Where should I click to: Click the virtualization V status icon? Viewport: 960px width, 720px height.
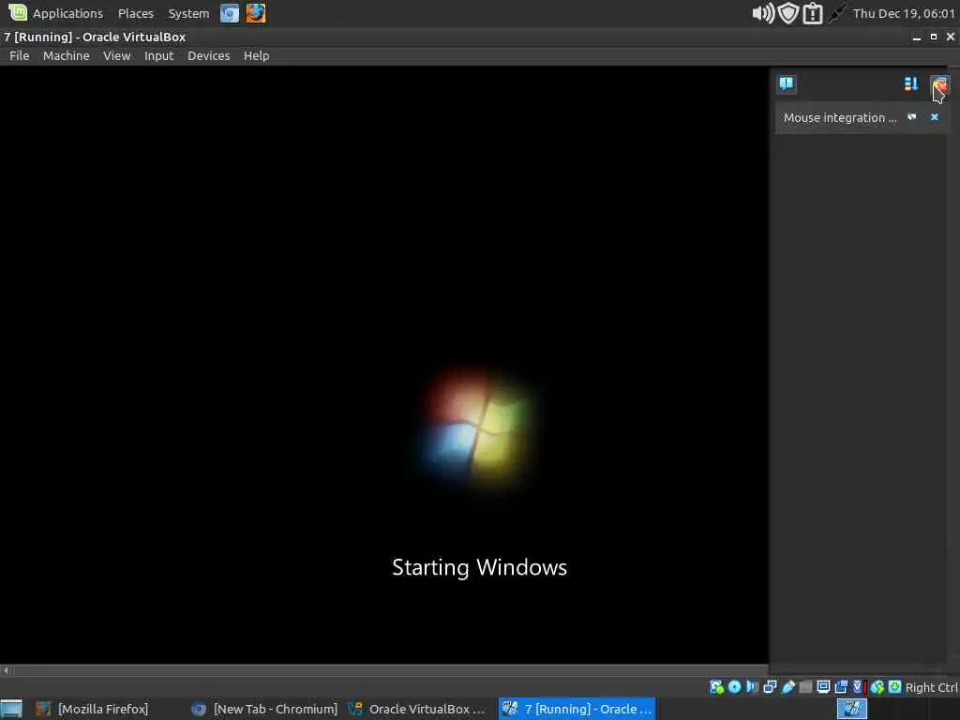click(x=859, y=687)
